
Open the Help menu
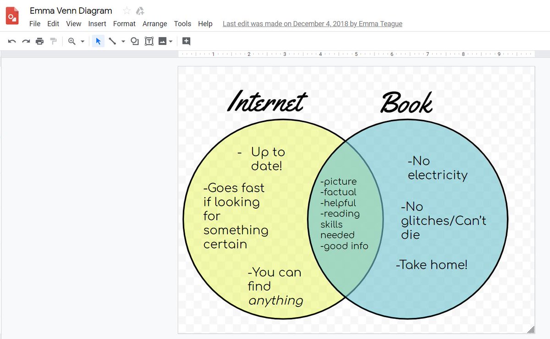click(x=205, y=24)
